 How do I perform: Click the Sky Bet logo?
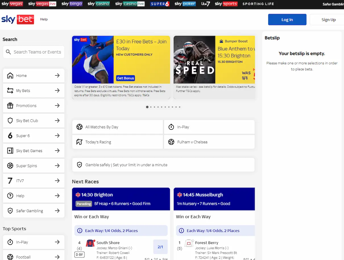[18, 19]
